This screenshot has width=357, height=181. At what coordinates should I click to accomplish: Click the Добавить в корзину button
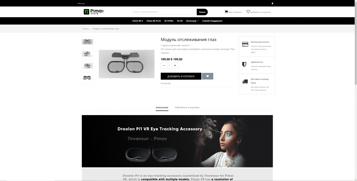pyautogui.click(x=181, y=76)
